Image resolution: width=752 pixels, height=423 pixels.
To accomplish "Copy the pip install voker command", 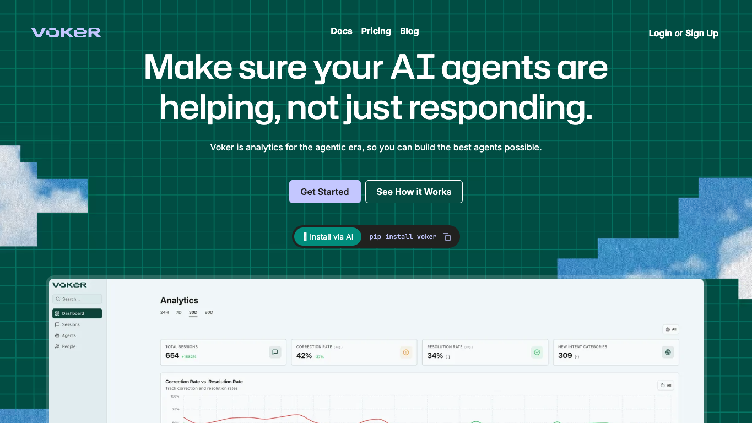I will point(447,237).
